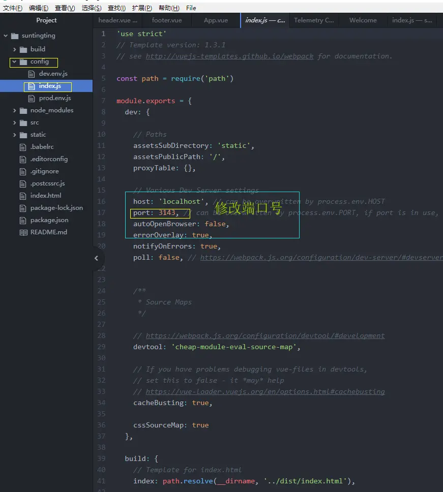Open the vue-loader cachebusting link
The height and width of the screenshot is (492, 443).
tap(265, 392)
